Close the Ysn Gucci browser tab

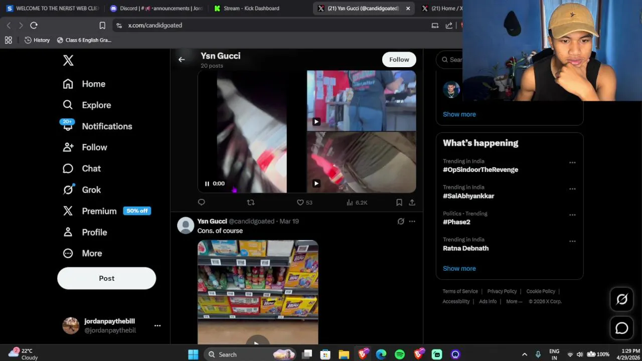pos(408,9)
